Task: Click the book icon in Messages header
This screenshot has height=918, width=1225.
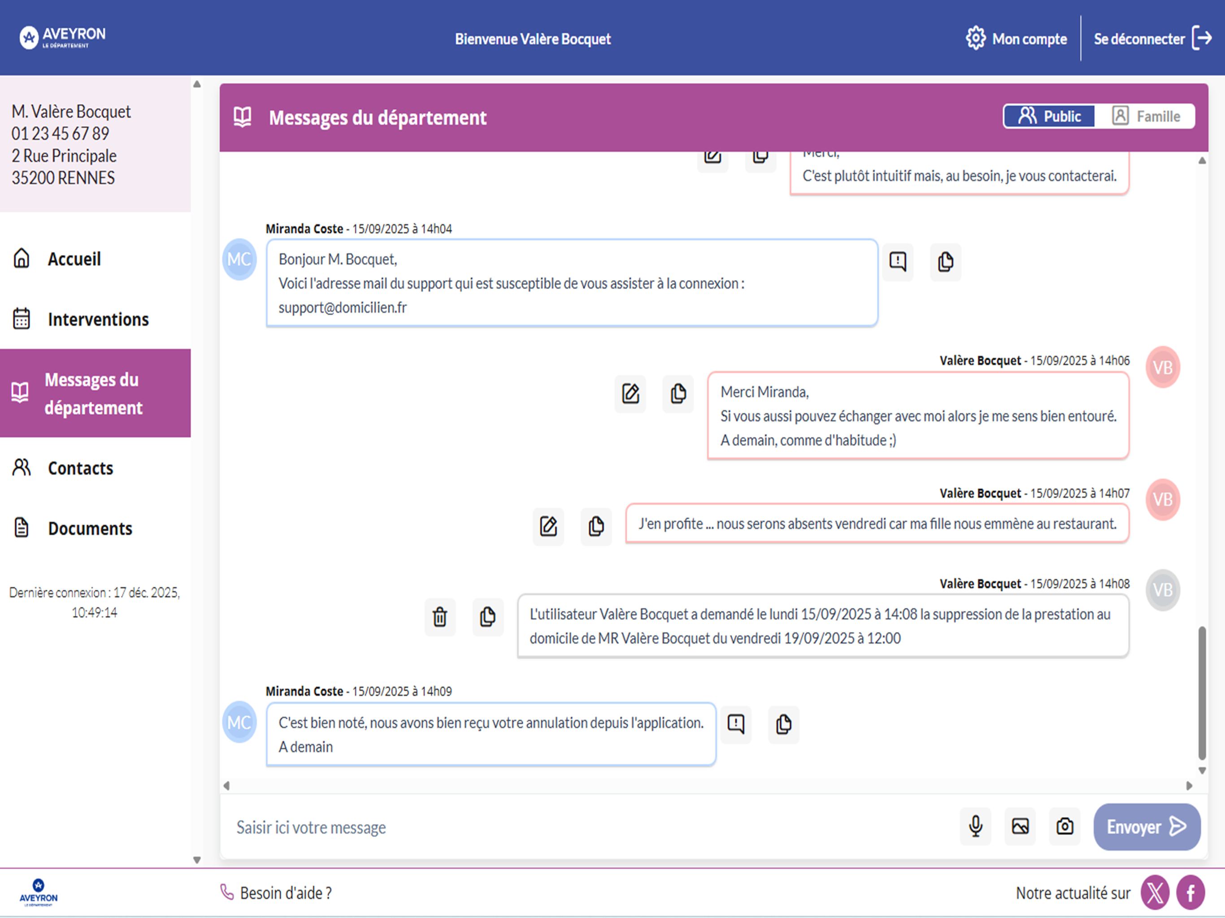Action: (x=243, y=117)
